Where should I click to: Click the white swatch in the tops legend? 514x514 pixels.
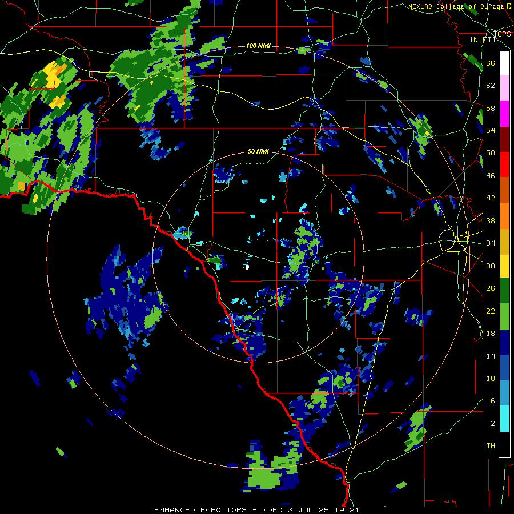click(x=504, y=63)
